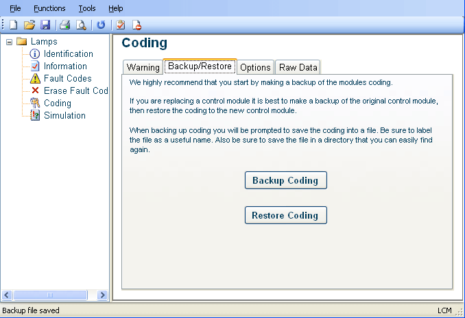465x318 pixels.
Task: Click the Save floppy disk icon
Action: click(x=45, y=25)
